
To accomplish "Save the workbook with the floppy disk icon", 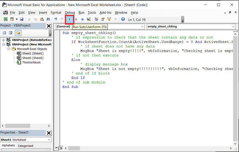I will 22,19.
